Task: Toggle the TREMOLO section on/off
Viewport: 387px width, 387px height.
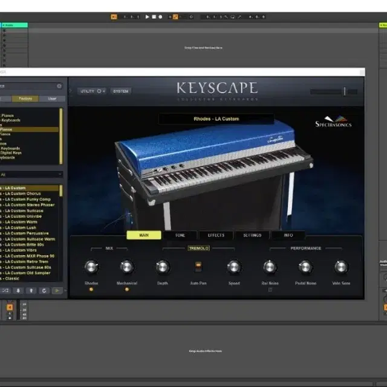Action: [x=198, y=248]
